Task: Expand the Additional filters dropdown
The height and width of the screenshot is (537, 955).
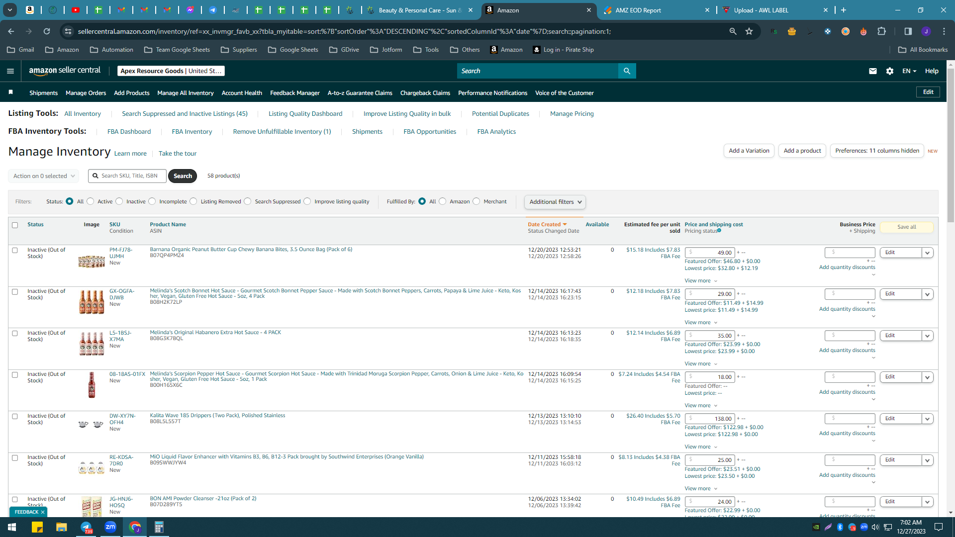Action: [x=555, y=202]
